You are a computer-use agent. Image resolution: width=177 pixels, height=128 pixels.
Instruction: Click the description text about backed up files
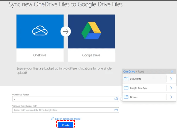[x=64, y=71]
